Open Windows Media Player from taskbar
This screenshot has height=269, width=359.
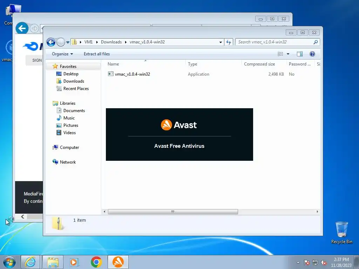pyautogui.click(x=74, y=262)
